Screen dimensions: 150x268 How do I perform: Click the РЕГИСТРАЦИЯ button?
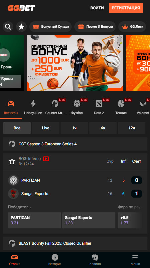[x=126, y=8]
